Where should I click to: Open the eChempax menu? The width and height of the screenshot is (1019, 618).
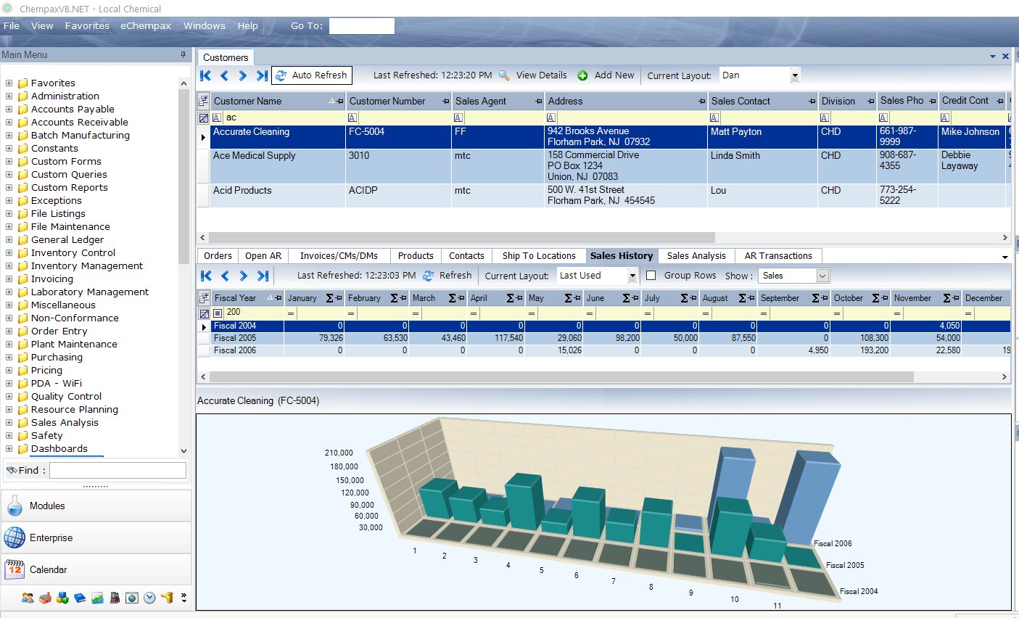[x=146, y=26]
